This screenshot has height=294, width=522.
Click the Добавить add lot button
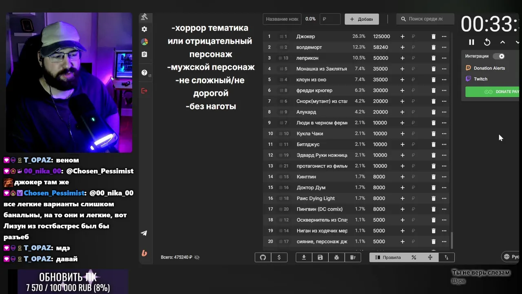362,19
